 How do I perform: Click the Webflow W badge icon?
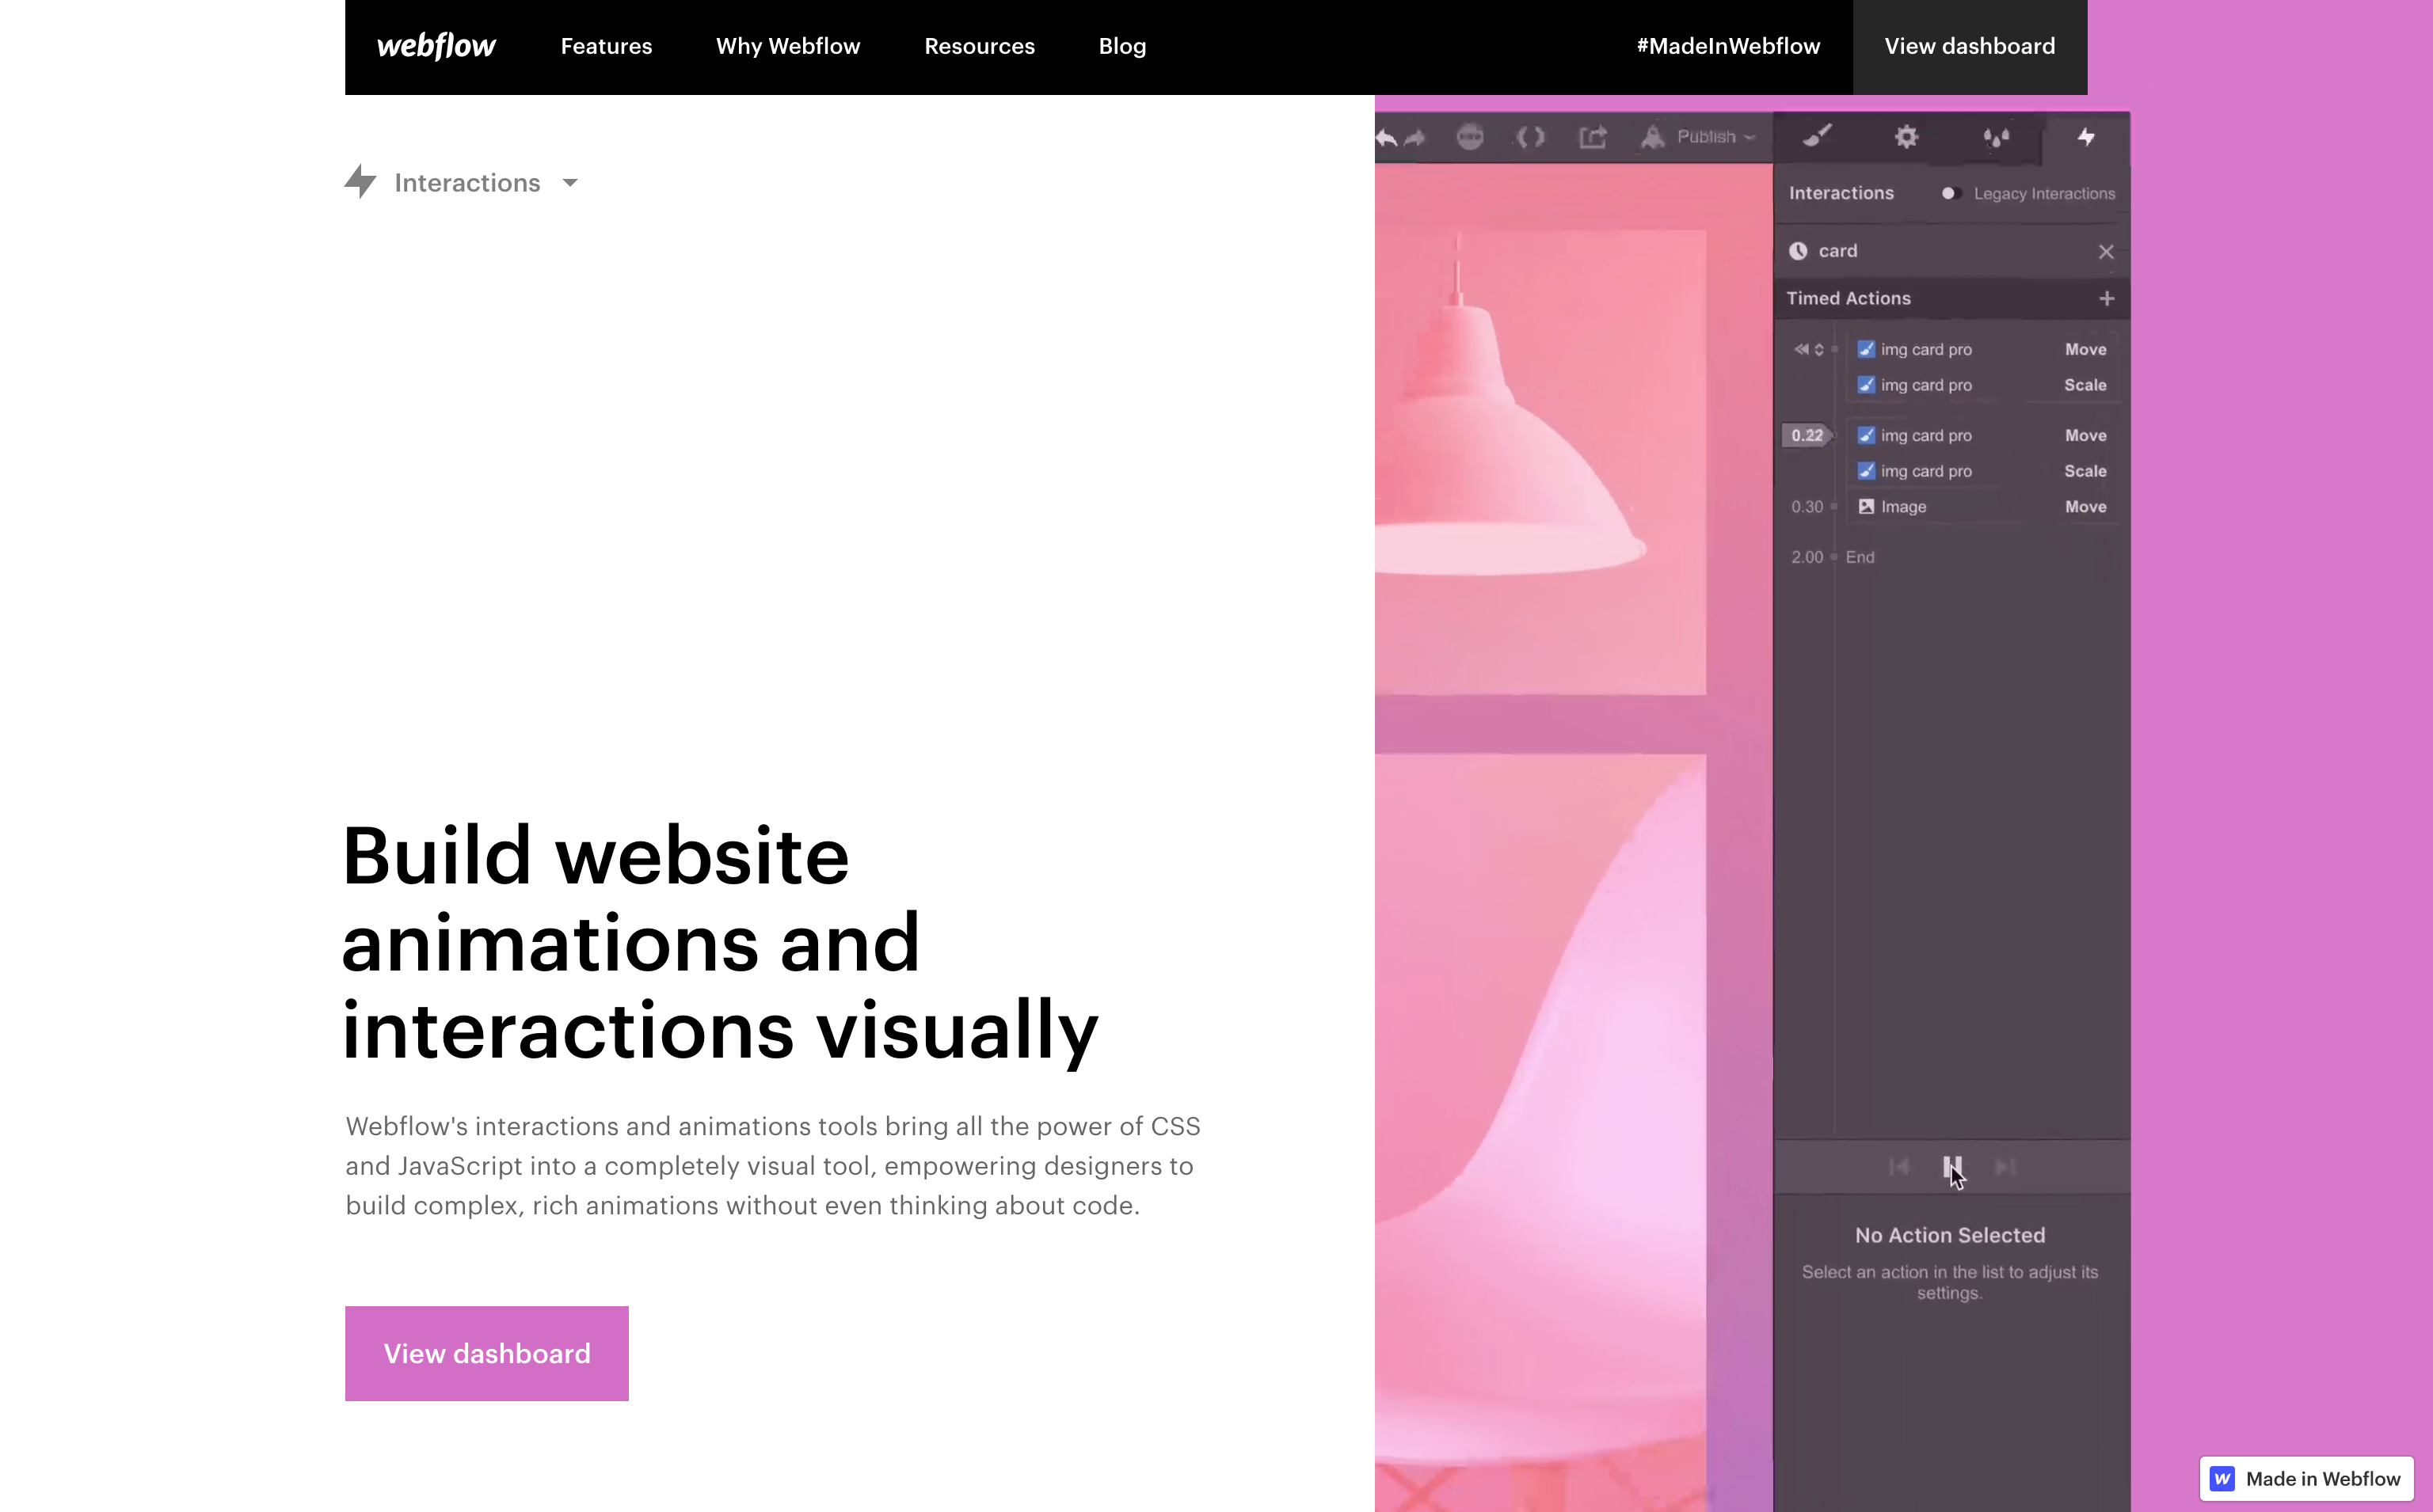point(2222,1479)
